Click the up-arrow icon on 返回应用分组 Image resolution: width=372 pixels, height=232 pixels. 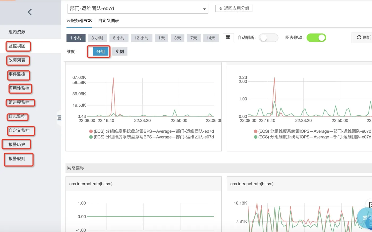(x=221, y=9)
